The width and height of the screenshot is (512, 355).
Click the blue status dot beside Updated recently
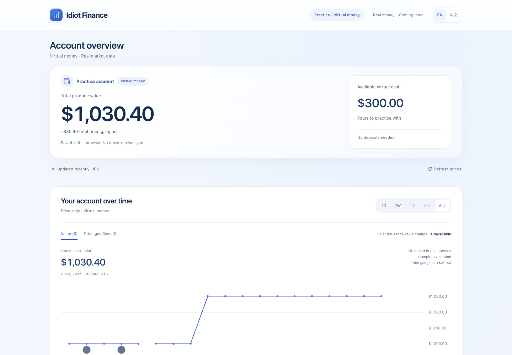pyautogui.click(x=53, y=169)
